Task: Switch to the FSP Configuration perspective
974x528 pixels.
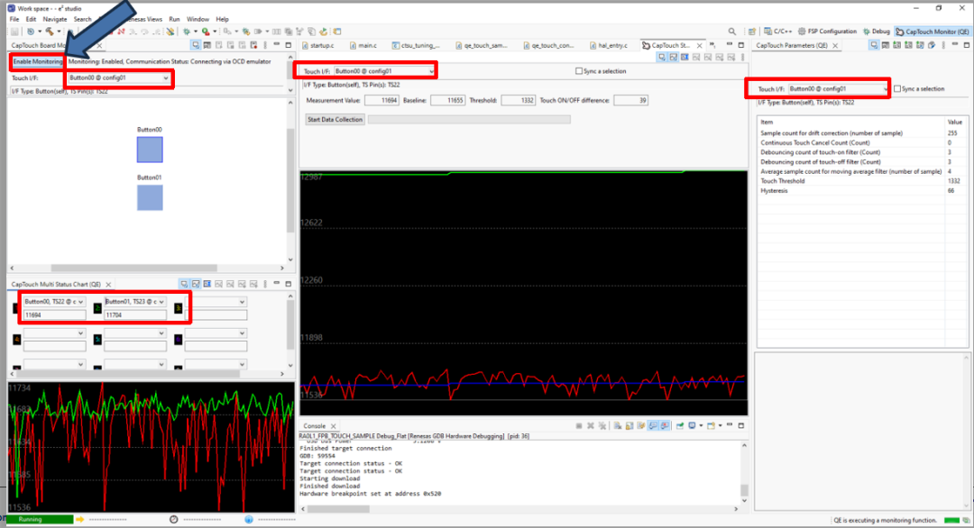Action: tap(828, 32)
